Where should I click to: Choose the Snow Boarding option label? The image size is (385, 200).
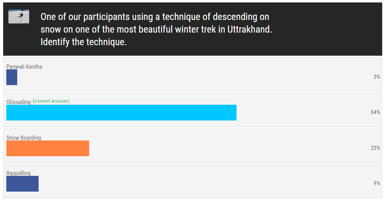[24, 138]
